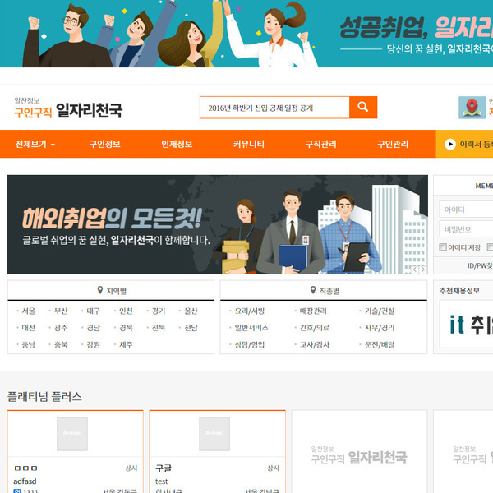The image size is (493, 493).
Task: Open the 직종별 location pin header
Action: pyautogui.click(x=325, y=291)
